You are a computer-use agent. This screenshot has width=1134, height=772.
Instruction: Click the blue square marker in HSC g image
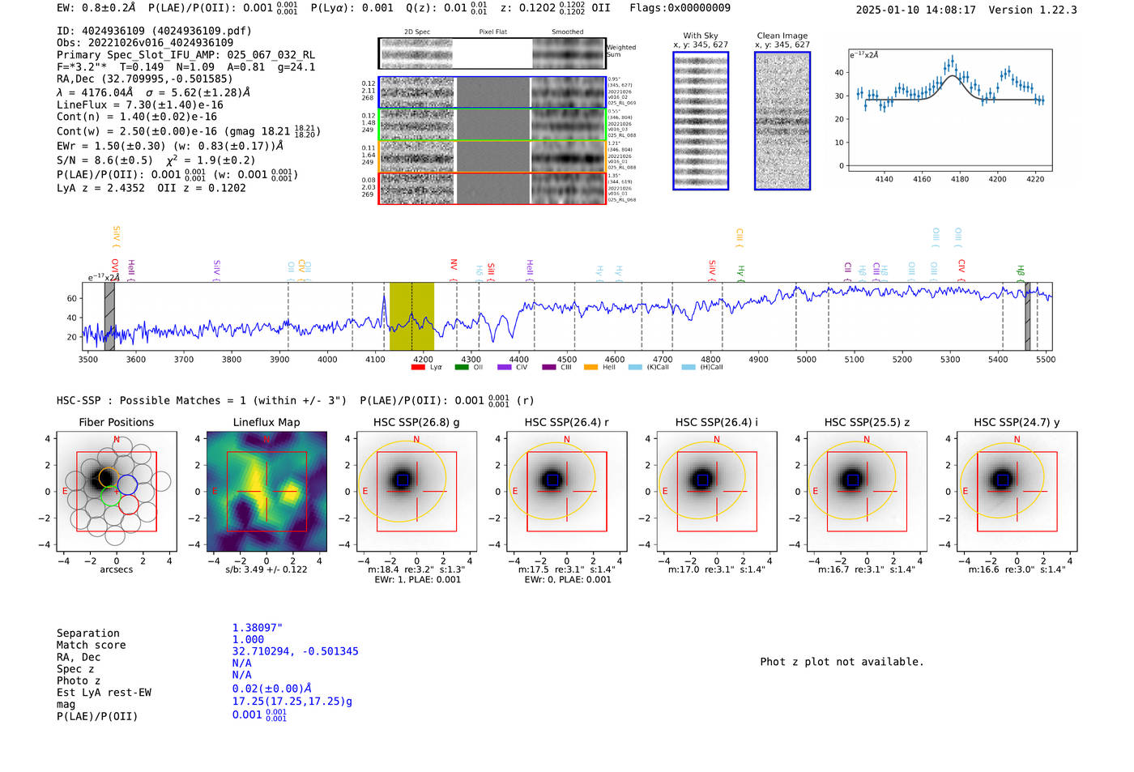point(403,480)
